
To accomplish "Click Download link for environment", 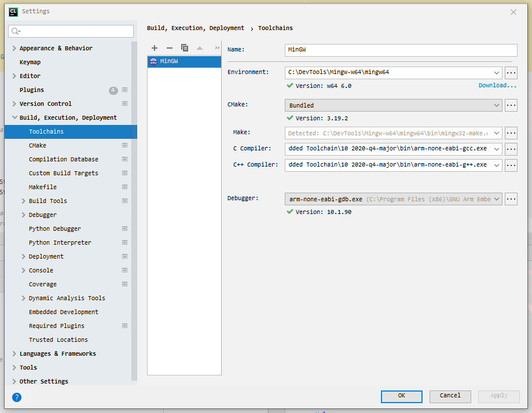I will click(x=497, y=86).
